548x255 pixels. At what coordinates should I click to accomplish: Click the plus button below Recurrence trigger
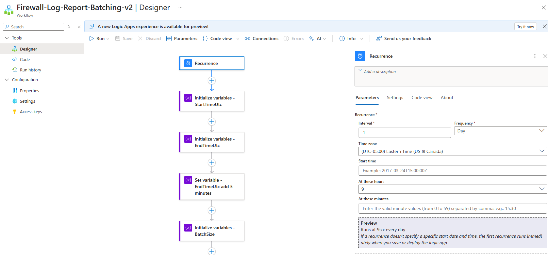[212, 81]
